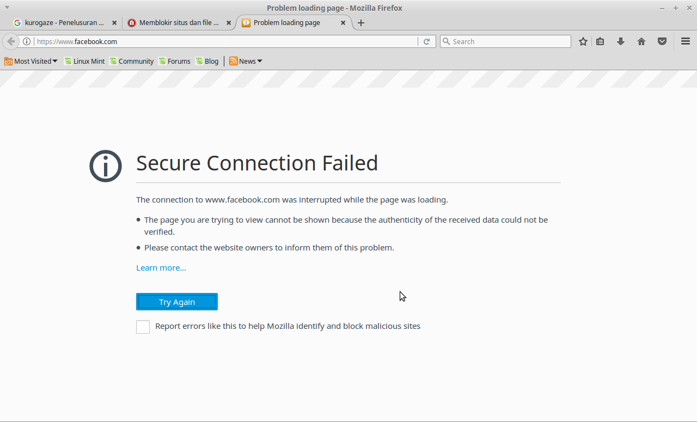Bookmark this page with the star icon
697x422 pixels.
(583, 41)
